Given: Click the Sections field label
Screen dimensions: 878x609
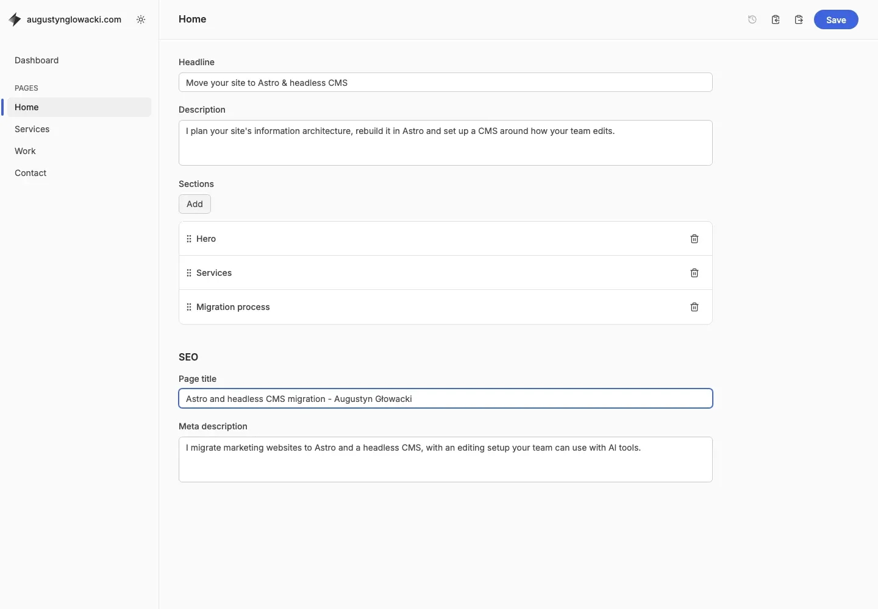Looking at the screenshot, I should 196,184.
